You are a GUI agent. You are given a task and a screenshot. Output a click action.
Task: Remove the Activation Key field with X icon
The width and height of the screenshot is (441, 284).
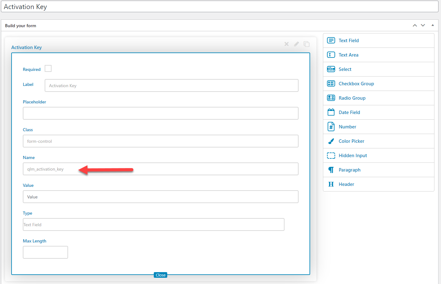pyautogui.click(x=286, y=44)
